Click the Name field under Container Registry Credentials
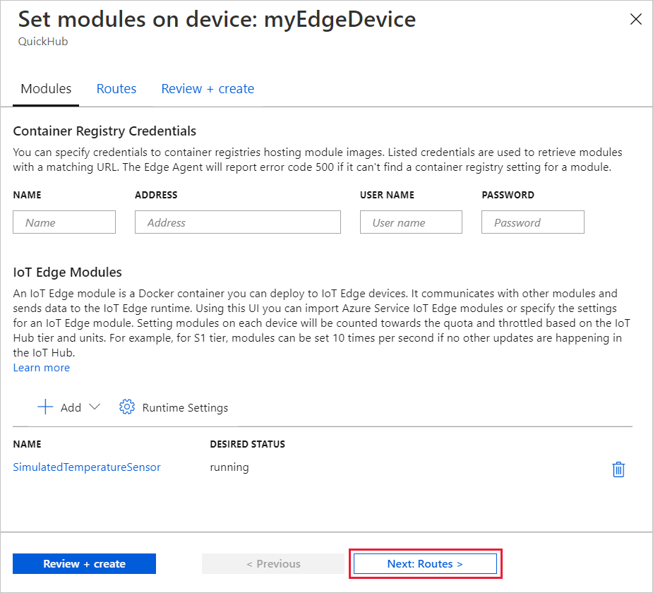 click(x=64, y=222)
